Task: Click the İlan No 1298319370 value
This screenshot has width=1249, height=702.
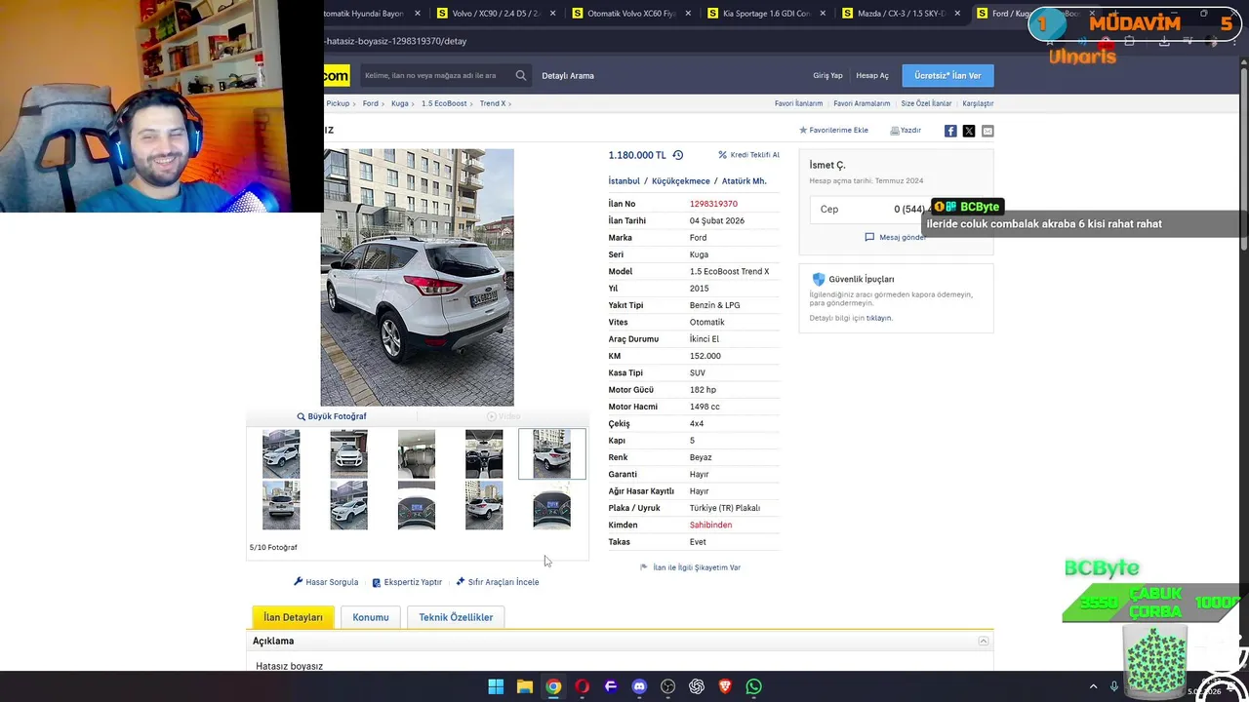Action: click(713, 204)
